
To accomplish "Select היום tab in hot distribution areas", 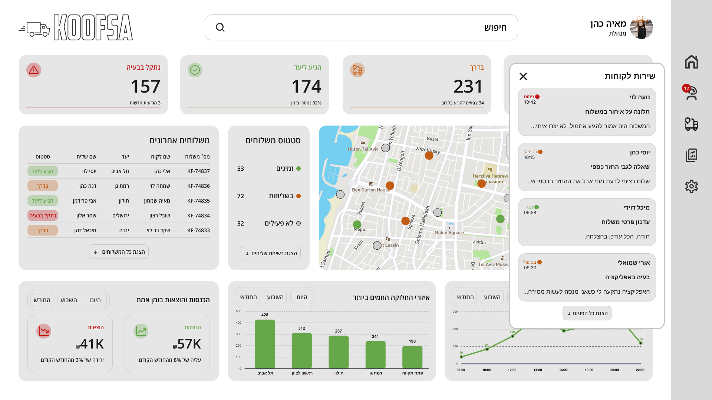I will coord(302,297).
